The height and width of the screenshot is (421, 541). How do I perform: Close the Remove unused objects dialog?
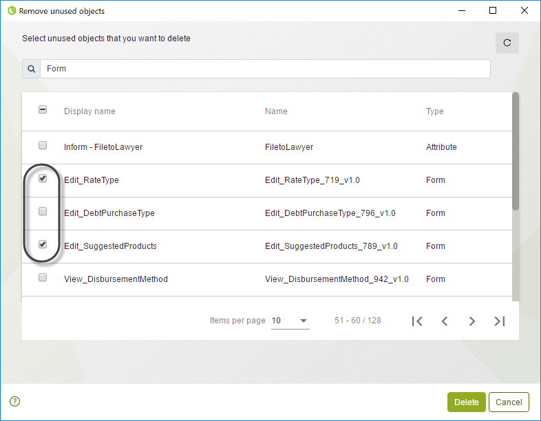tap(524, 11)
